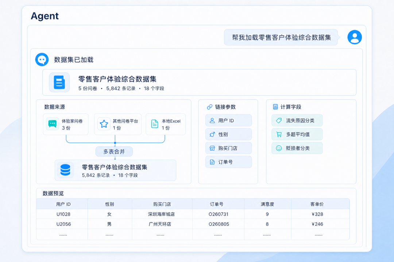Click the merged dataset database icon
This screenshot has width=394, height=262.
65,170
